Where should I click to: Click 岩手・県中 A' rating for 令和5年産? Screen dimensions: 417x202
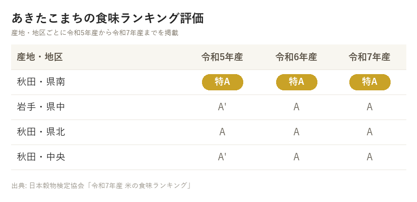[222, 107]
